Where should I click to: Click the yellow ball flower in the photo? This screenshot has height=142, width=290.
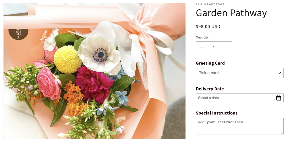[x=67, y=60]
